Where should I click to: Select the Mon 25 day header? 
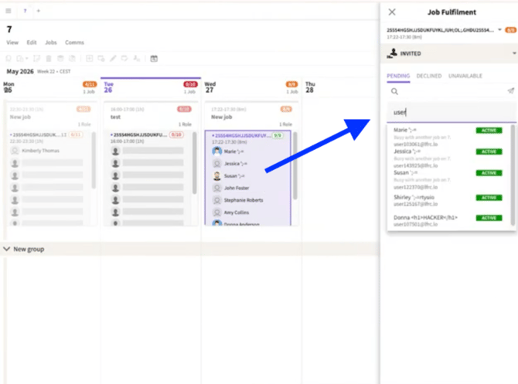pos(9,87)
